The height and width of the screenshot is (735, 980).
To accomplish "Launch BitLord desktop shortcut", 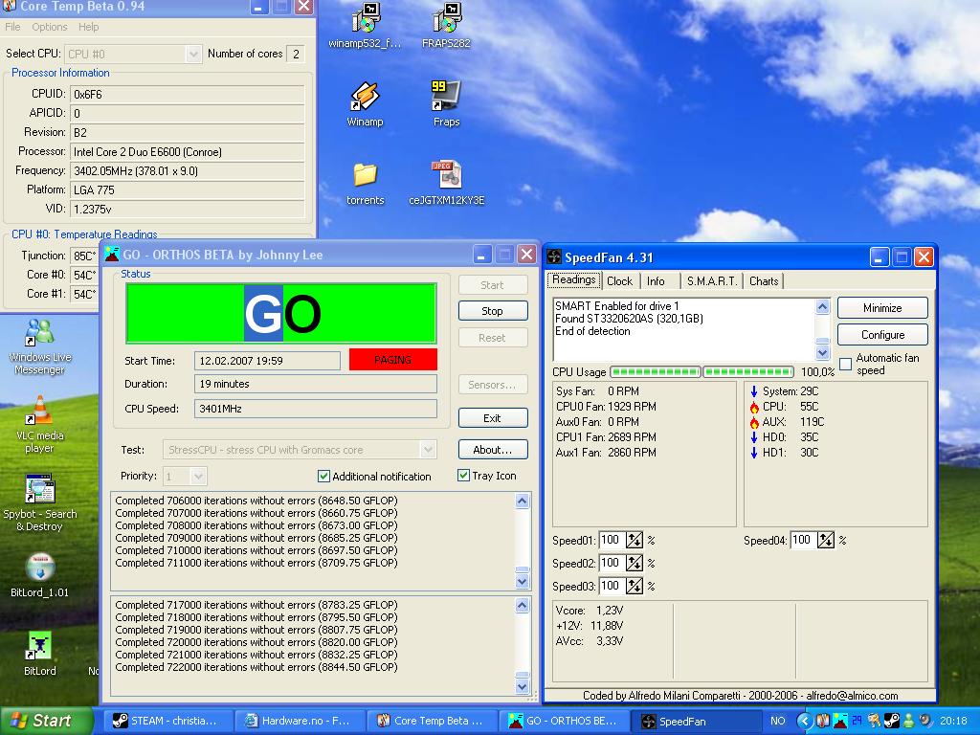I will tap(39, 653).
